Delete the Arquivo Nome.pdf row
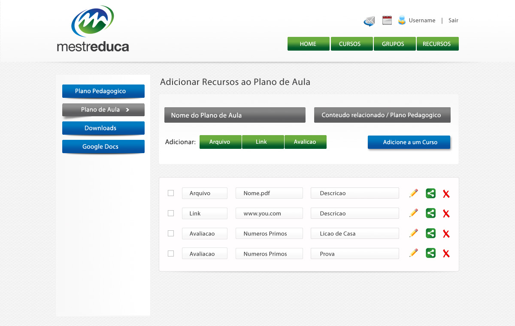Screen dimensions: 515x326 [446, 194]
